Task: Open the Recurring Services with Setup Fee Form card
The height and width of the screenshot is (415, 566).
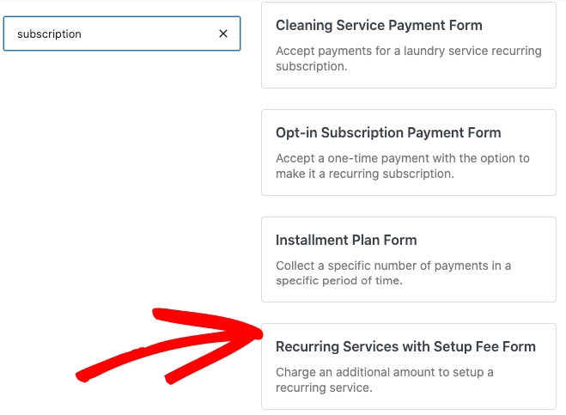Action: click(x=409, y=367)
